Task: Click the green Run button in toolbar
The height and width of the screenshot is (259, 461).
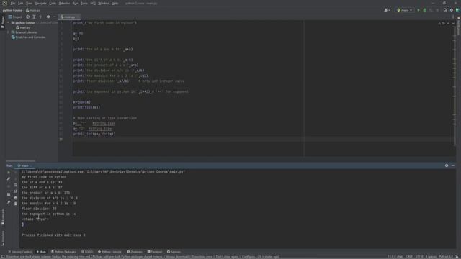Action: 419,10
